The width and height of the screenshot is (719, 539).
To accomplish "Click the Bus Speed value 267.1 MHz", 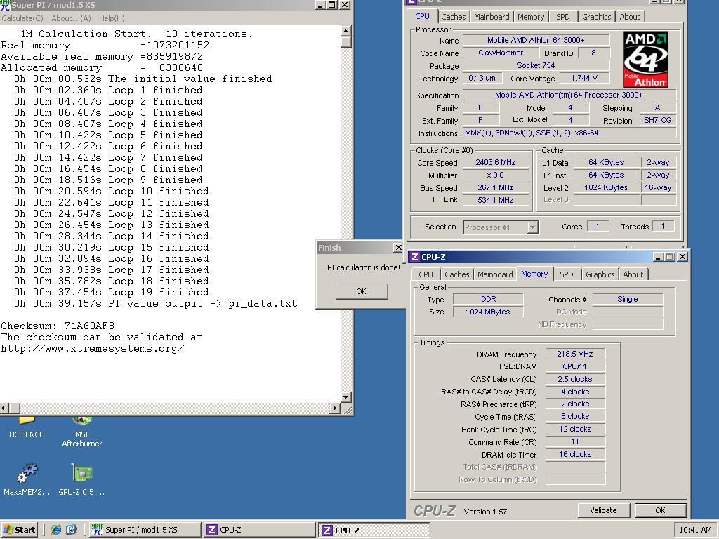I will [x=495, y=187].
